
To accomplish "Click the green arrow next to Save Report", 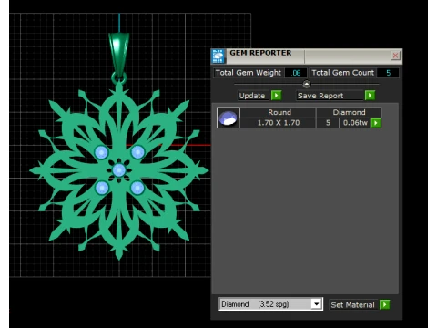I will (x=370, y=96).
